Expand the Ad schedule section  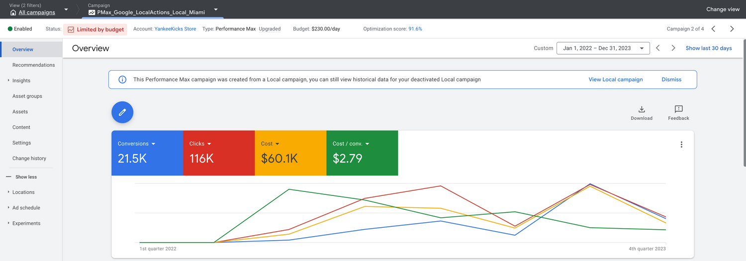(26, 208)
